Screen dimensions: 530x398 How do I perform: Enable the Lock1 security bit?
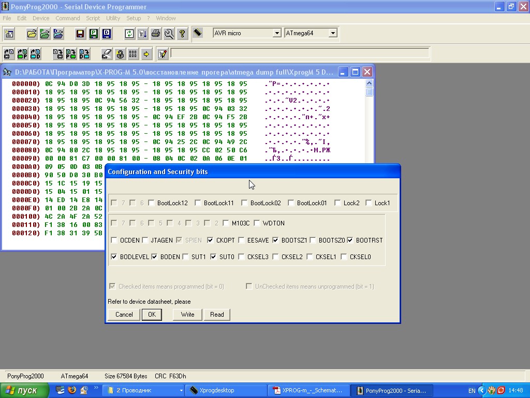tap(369, 203)
